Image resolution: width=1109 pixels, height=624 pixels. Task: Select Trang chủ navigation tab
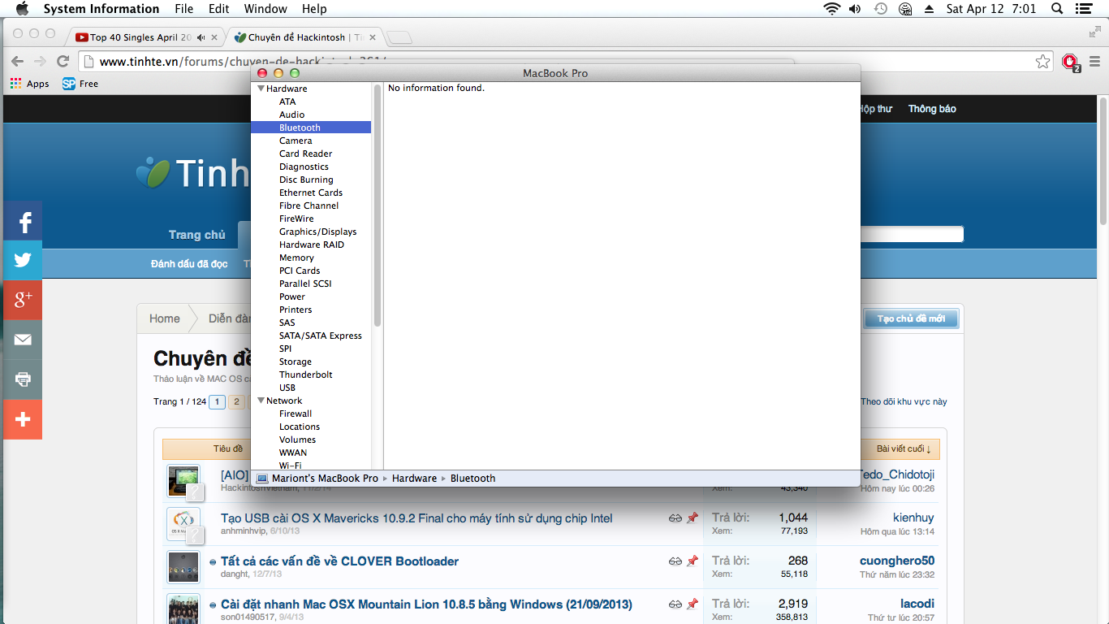(x=197, y=235)
